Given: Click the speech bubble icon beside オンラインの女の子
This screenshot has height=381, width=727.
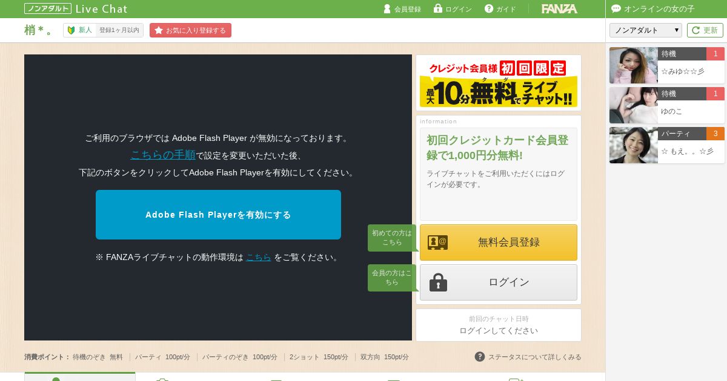Looking at the screenshot, I should (616, 8).
